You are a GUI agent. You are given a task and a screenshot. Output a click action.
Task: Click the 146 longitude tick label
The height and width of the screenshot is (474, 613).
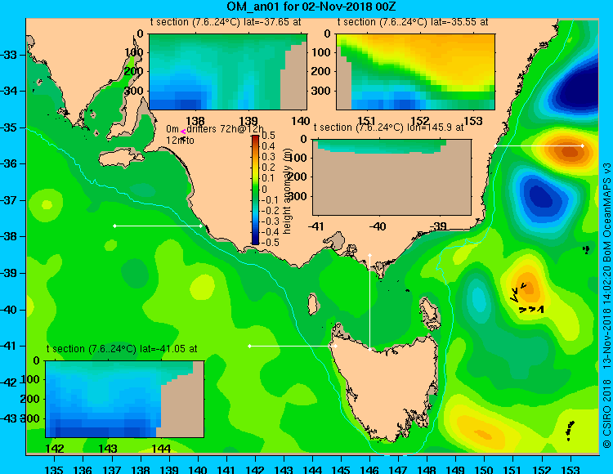point(369,470)
